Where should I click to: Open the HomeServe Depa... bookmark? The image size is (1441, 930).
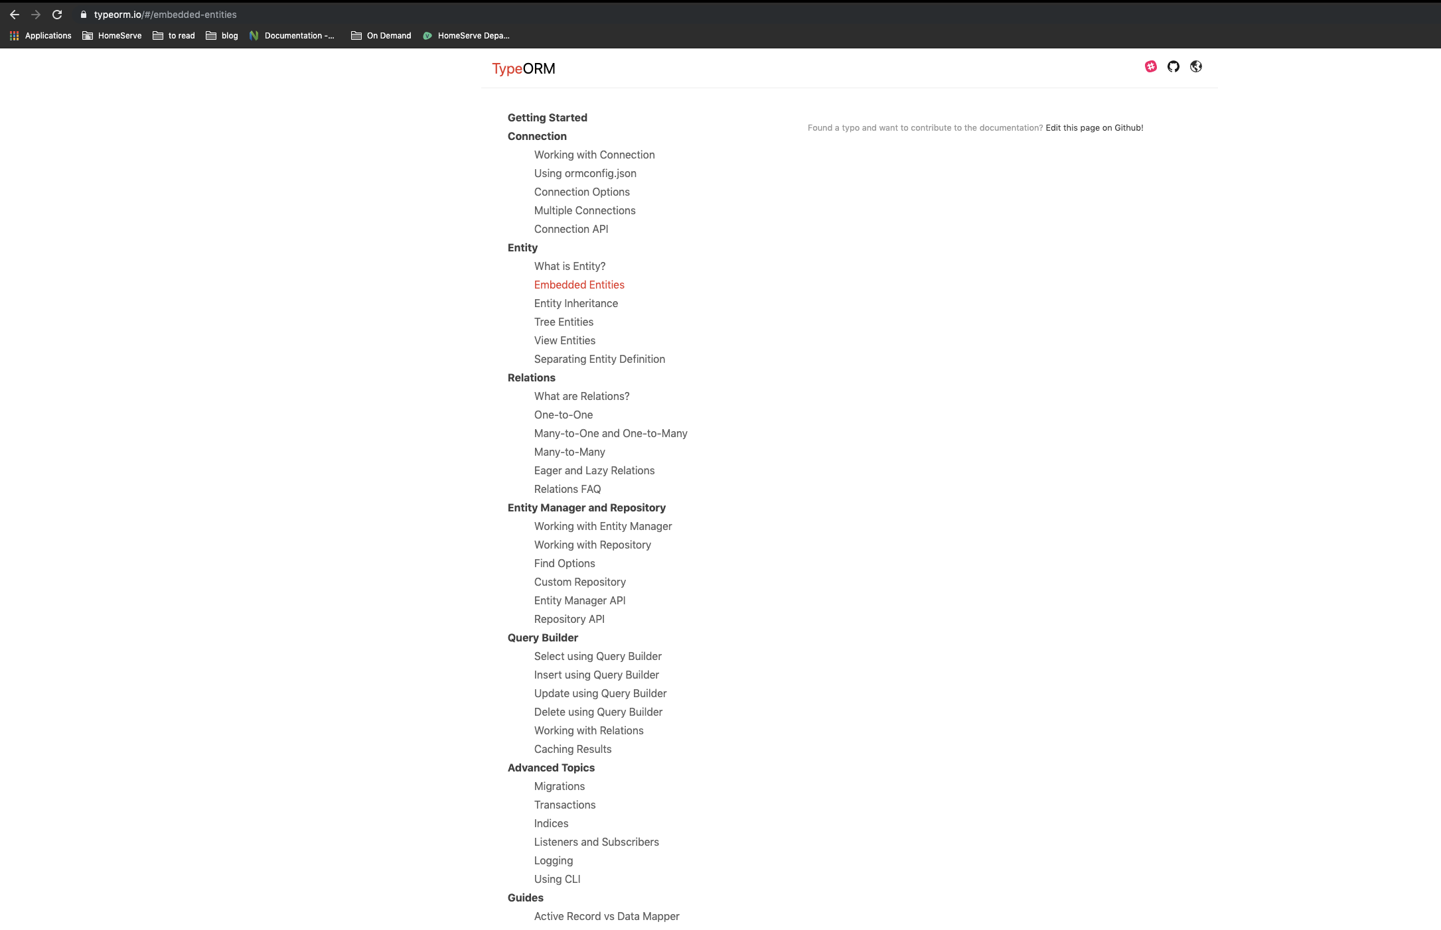[x=466, y=36]
